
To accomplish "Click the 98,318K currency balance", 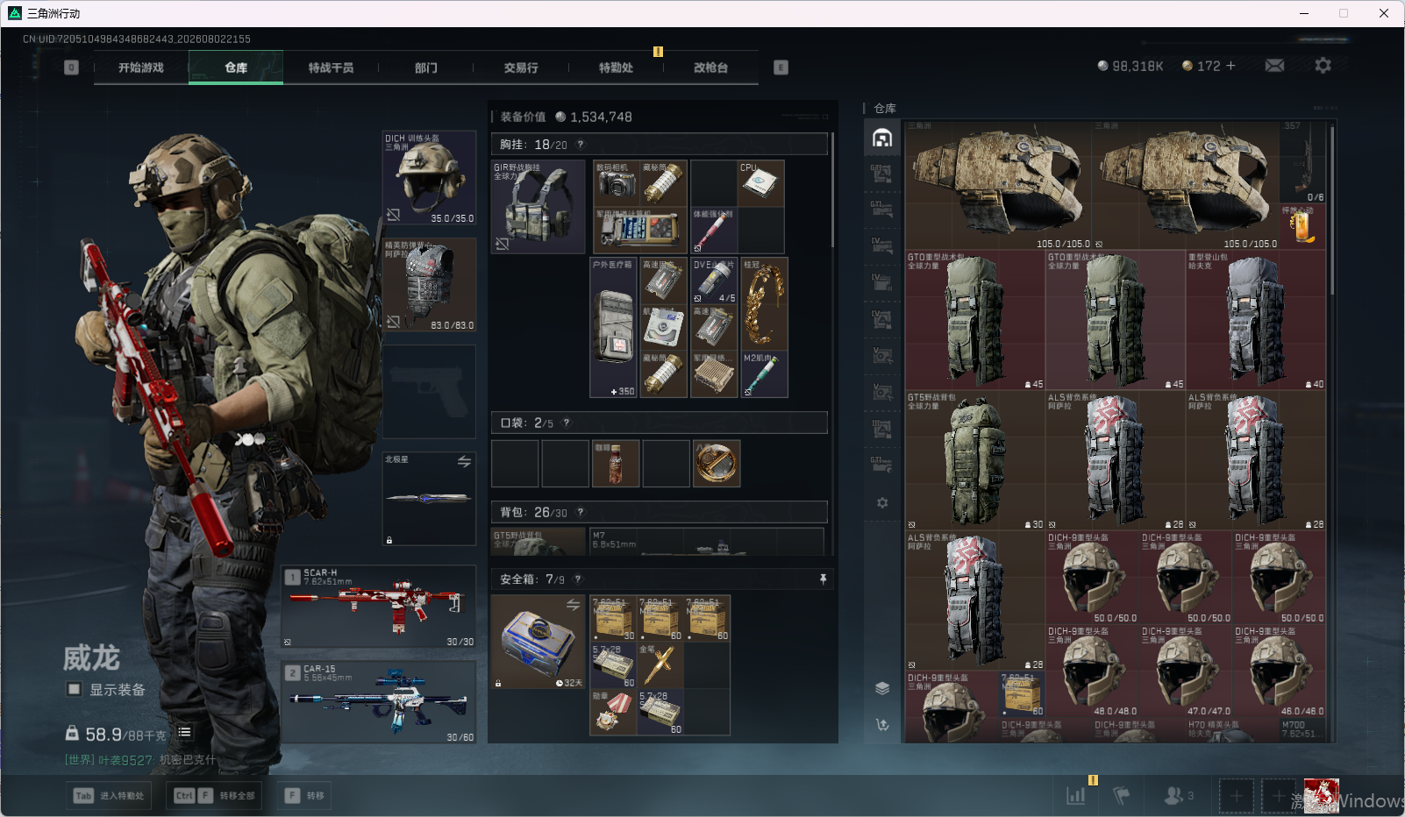I will coord(1130,66).
